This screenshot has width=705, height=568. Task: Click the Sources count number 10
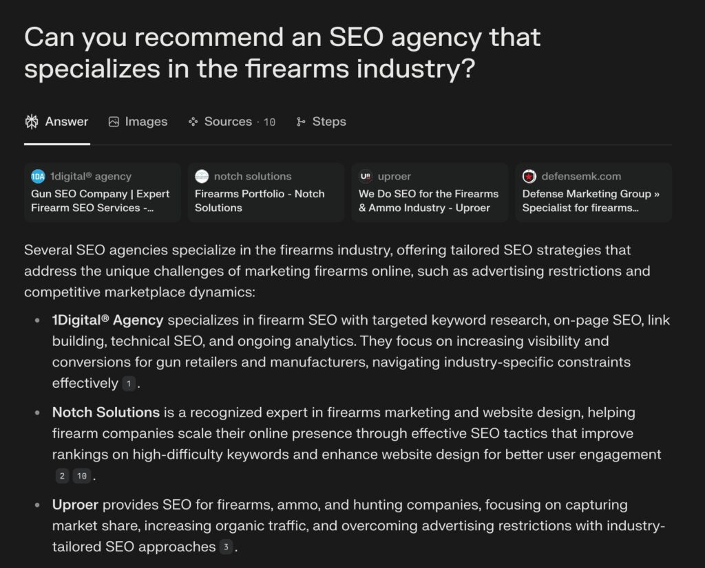click(x=269, y=122)
